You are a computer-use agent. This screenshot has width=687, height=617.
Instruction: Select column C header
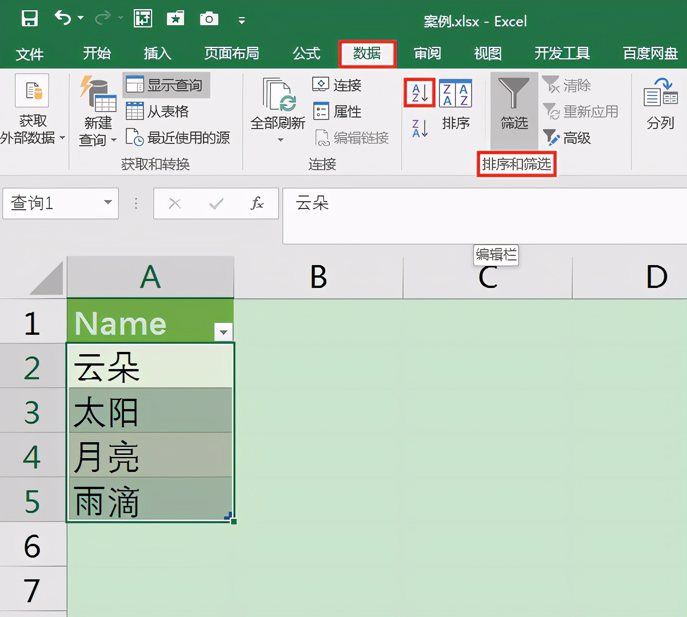(x=488, y=277)
